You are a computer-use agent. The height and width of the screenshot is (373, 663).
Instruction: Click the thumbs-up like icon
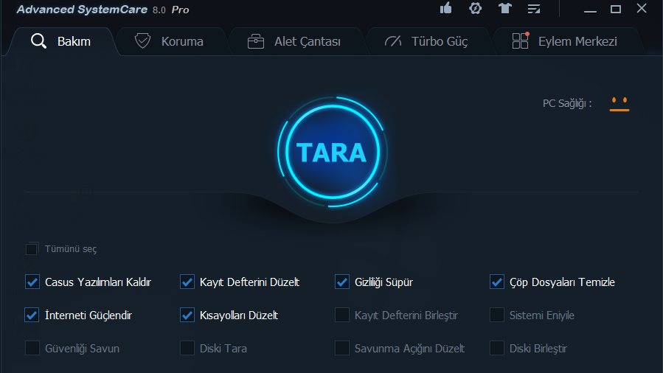click(x=445, y=8)
